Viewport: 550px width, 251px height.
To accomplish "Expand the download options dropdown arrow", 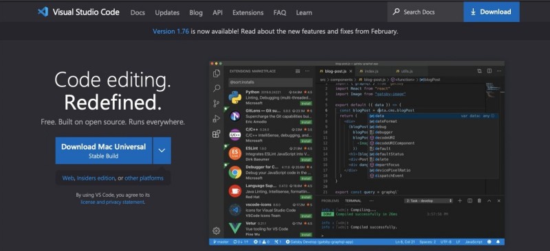I will tap(162, 150).
